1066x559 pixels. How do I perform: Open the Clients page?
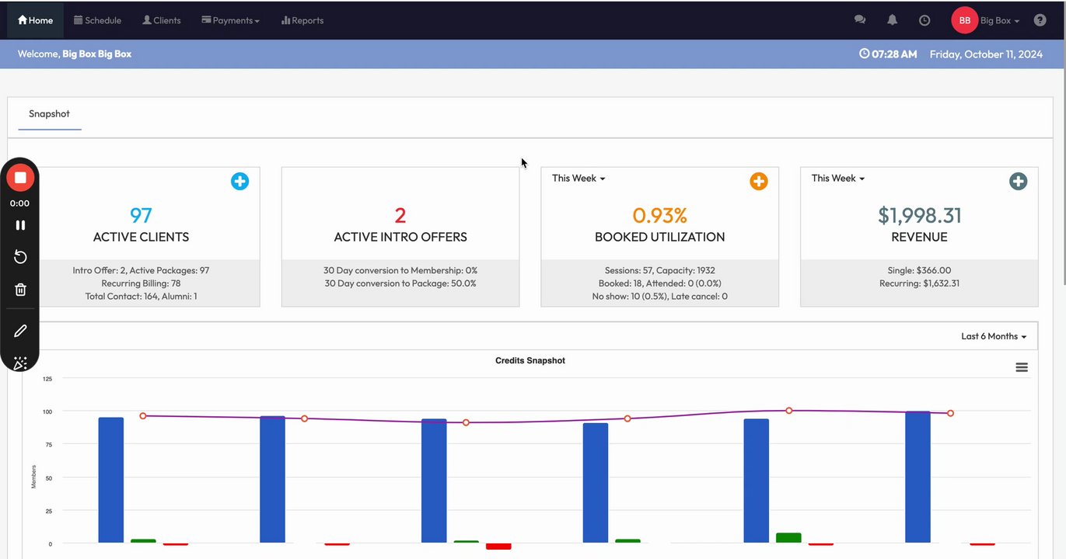pos(161,20)
